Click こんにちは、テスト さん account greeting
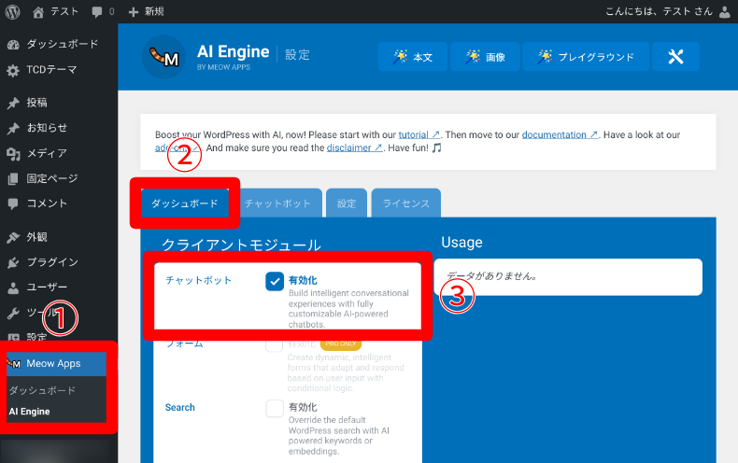The image size is (738, 463). [659, 11]
